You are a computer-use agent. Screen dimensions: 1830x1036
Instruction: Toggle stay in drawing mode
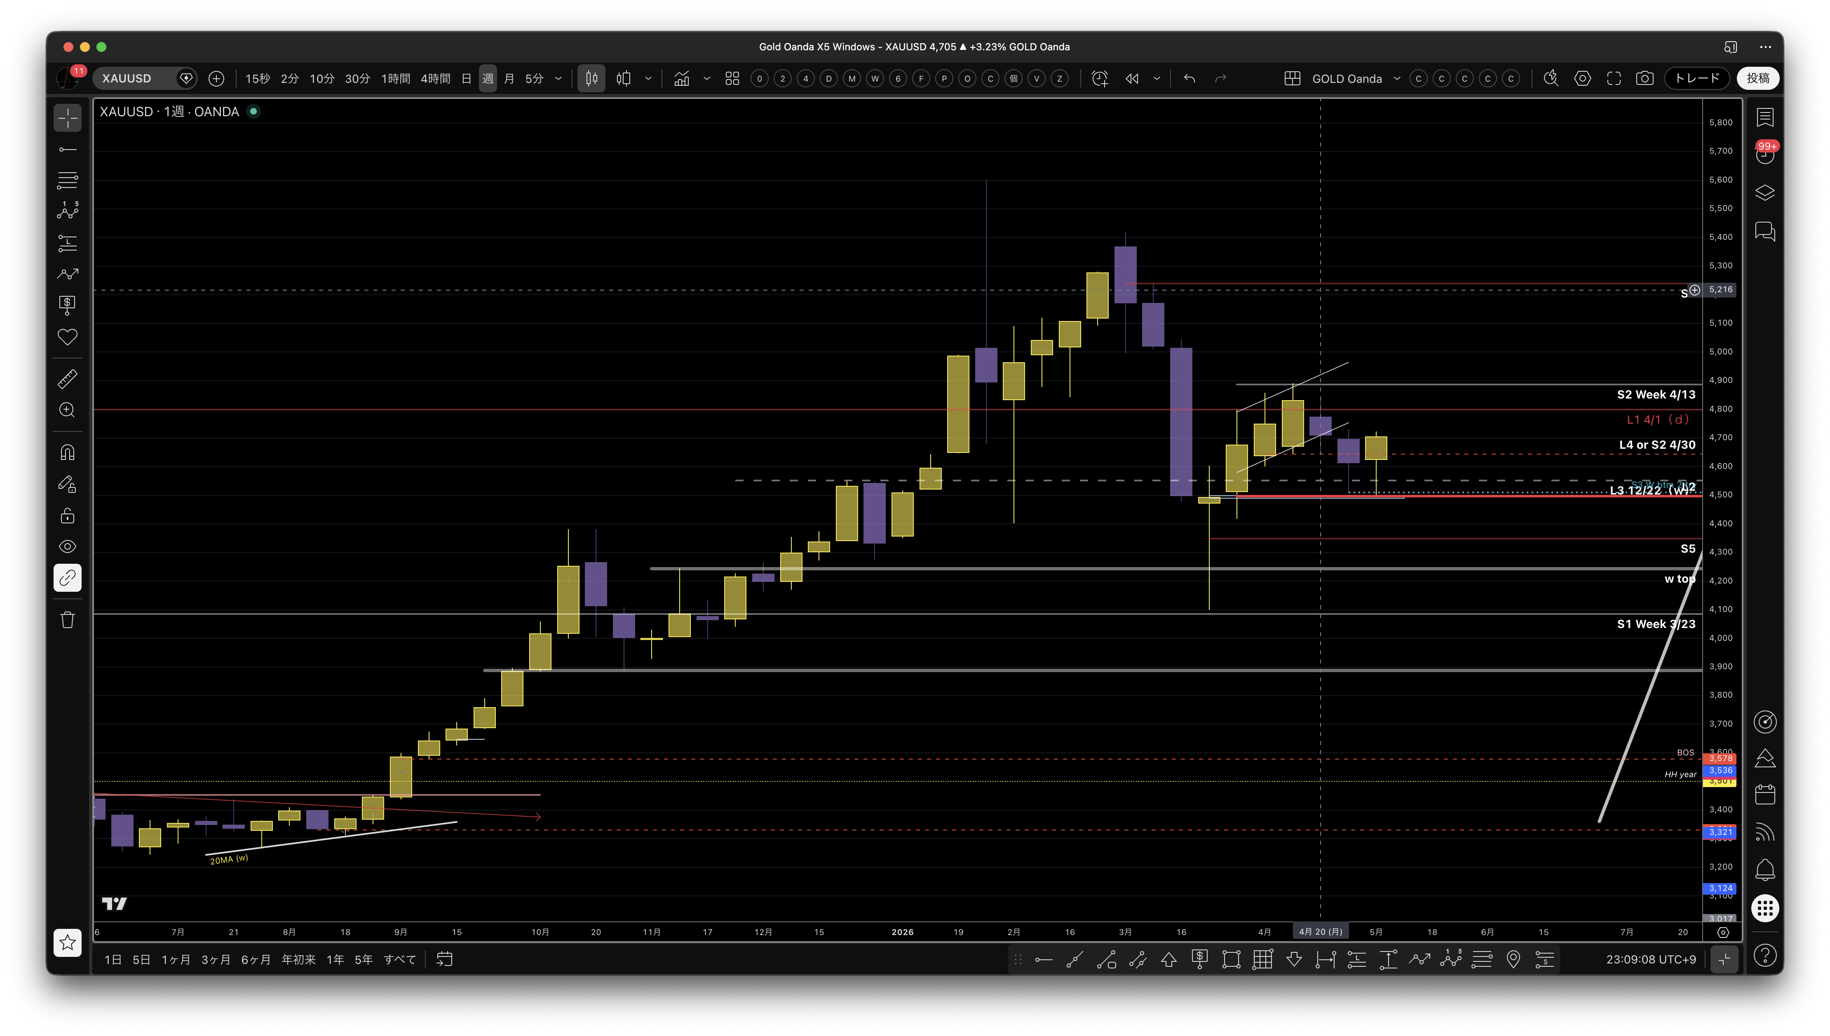point(68,485)
